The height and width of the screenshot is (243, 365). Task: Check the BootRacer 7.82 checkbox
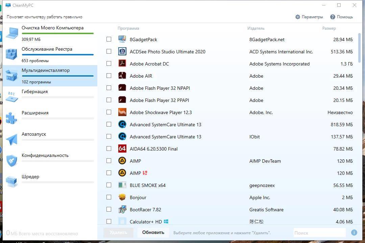coord(109,209)
